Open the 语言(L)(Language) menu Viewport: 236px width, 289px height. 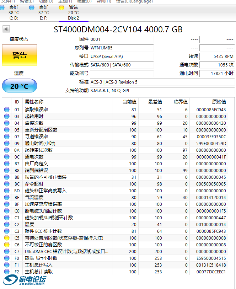[134, 1]
